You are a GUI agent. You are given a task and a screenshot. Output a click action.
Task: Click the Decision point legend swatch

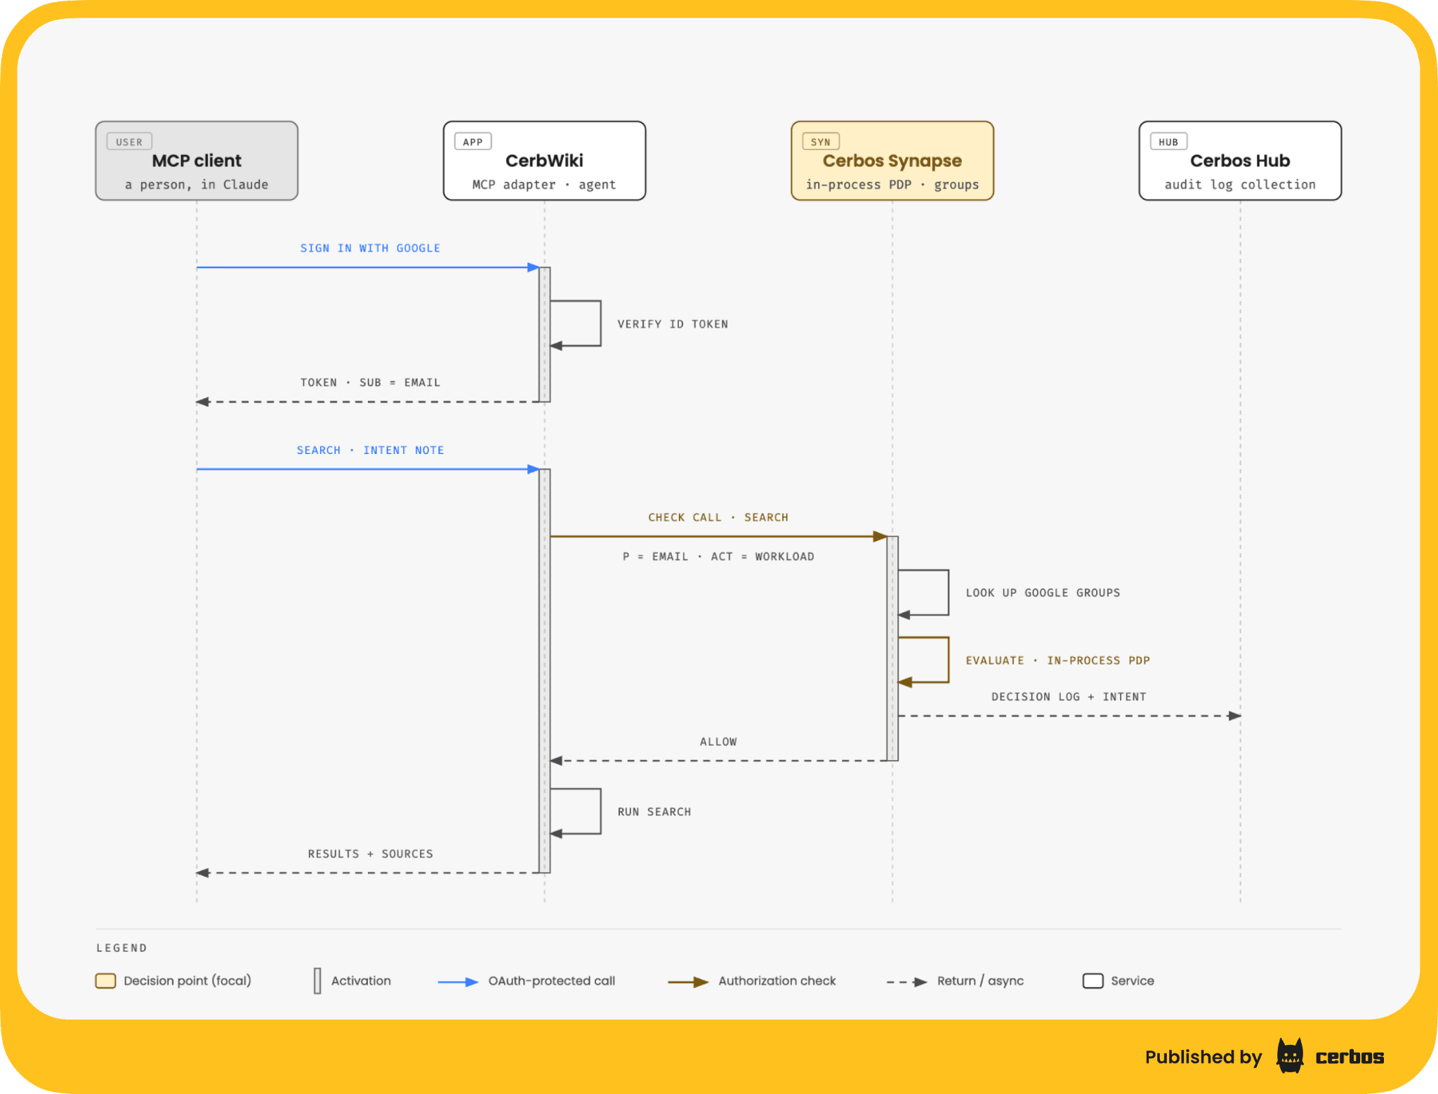click(105, 981)
